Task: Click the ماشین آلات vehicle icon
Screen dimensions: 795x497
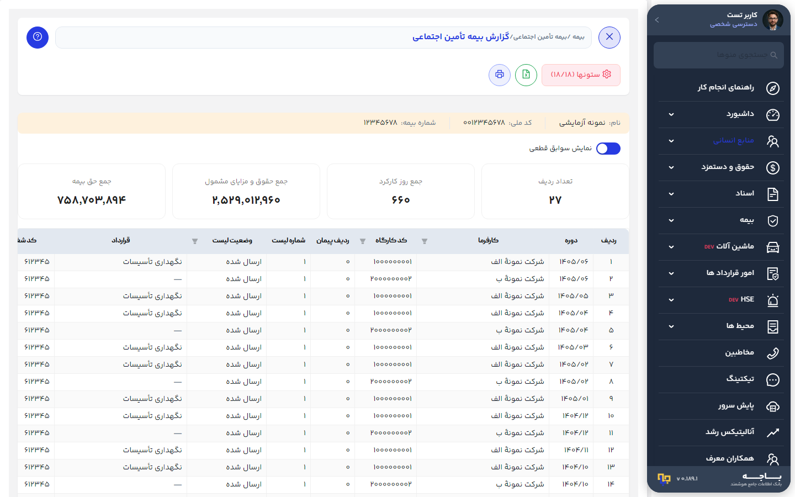Action: [x=773, y=247]
